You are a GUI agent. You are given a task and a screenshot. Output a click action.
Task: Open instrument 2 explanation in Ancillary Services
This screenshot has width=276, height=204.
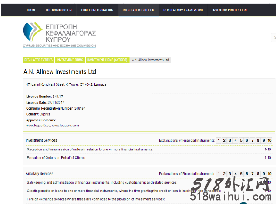[x=224, y=174]
